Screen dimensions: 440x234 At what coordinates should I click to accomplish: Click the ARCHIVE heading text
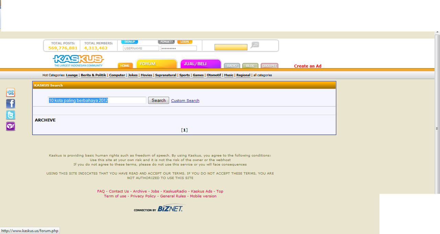45,120
